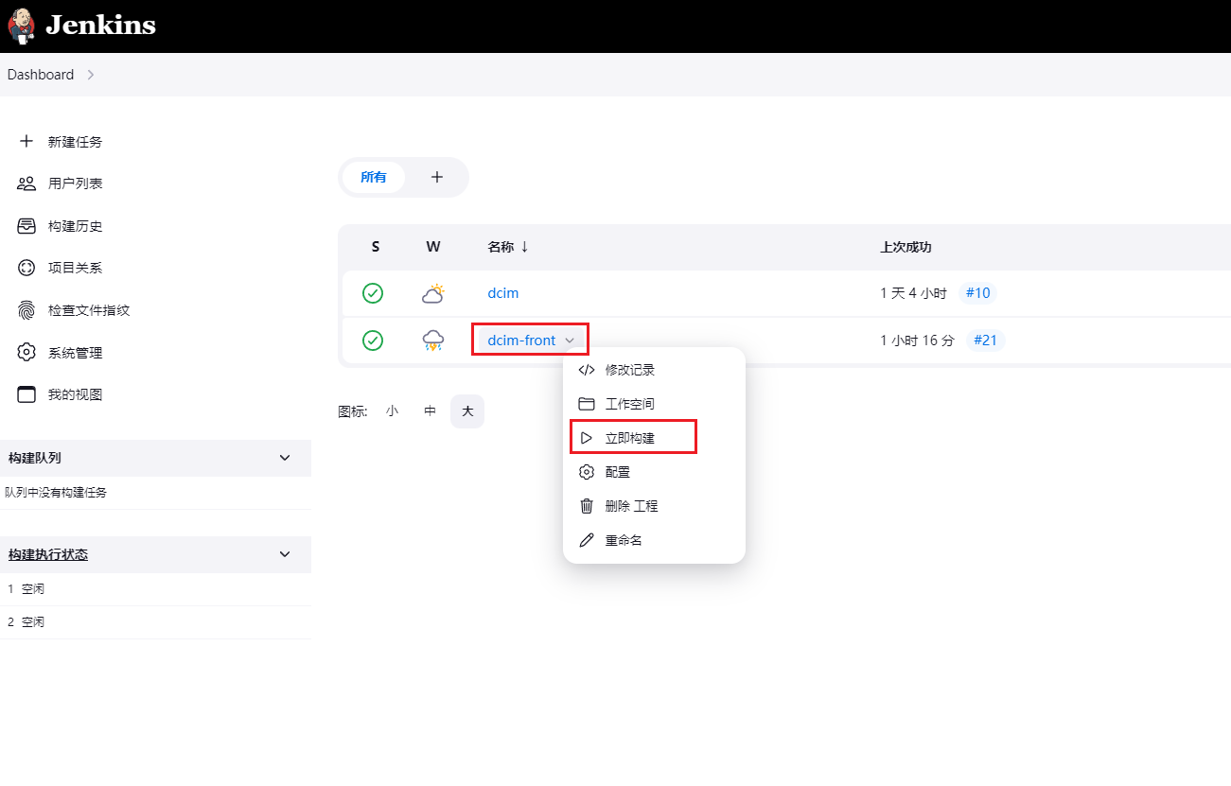Collapse the 构建队列 panel chevron
The width and height of the screenshot is (1231, 786).
click(285, 458)
